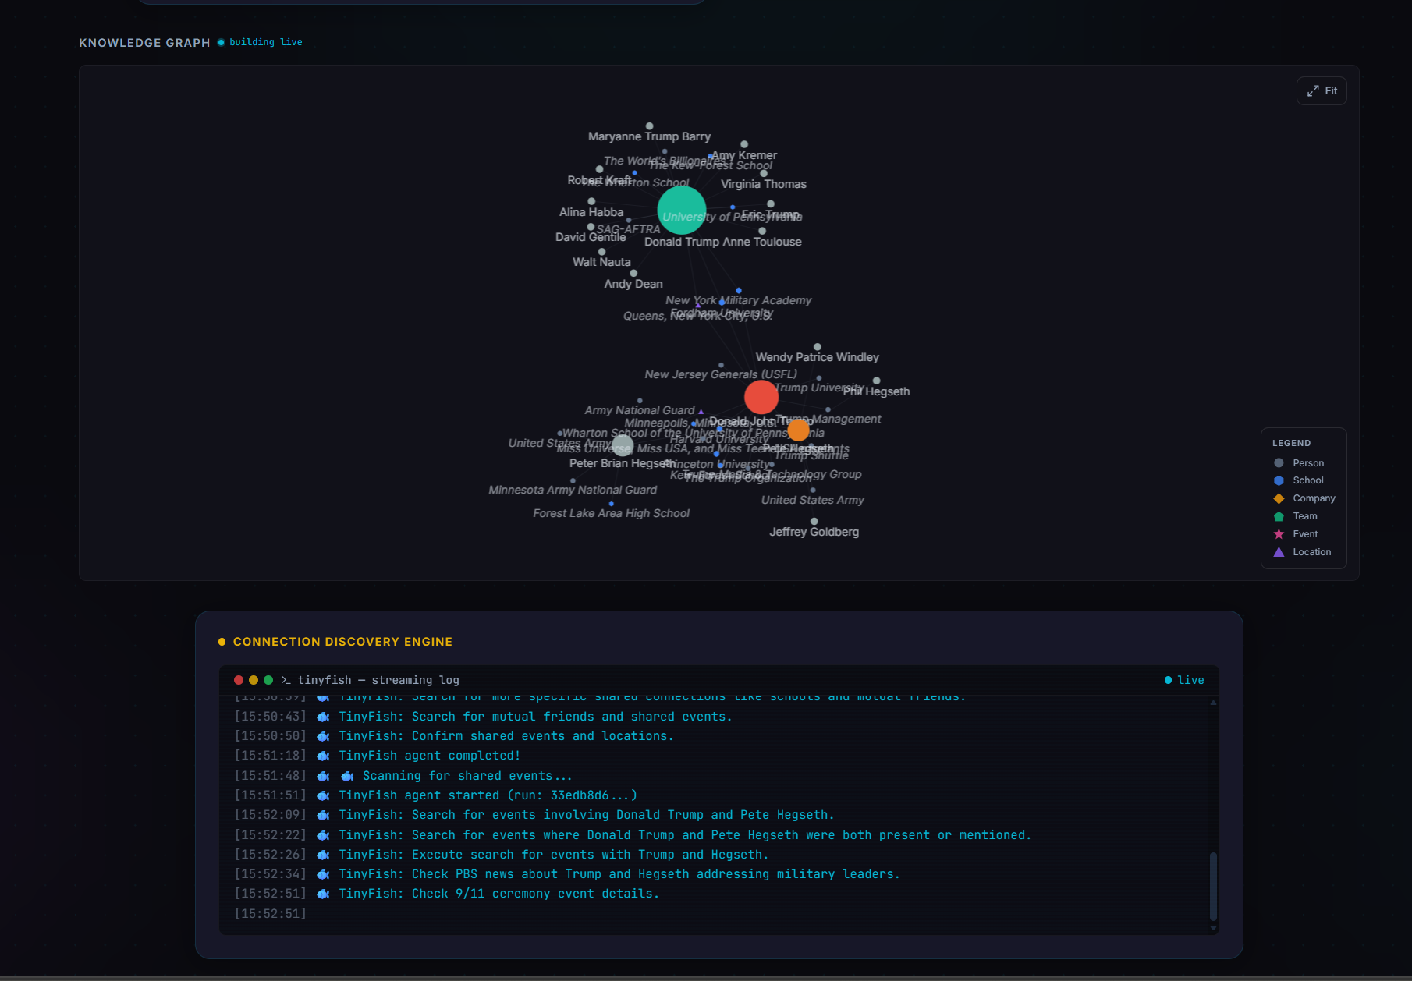Click the streaming log vertical scrollbar thumb
This screenshot has height=981, width=1412.
point(1213,887)
